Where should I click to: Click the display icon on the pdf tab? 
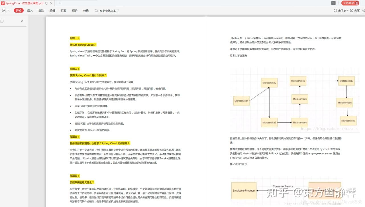[x=47, y=3]
